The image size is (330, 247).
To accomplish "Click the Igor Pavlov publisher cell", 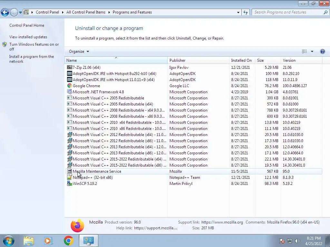I will click(179, 68).
